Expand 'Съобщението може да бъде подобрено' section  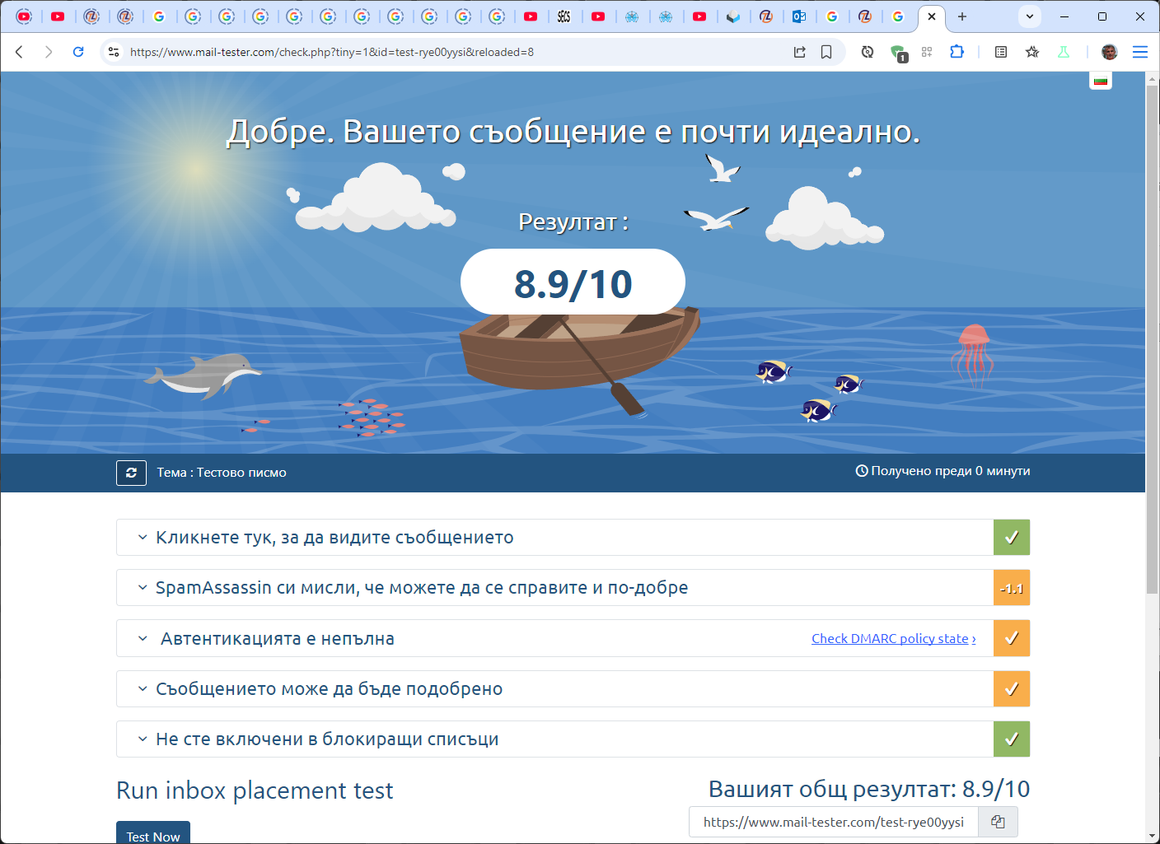coord(329,689)
